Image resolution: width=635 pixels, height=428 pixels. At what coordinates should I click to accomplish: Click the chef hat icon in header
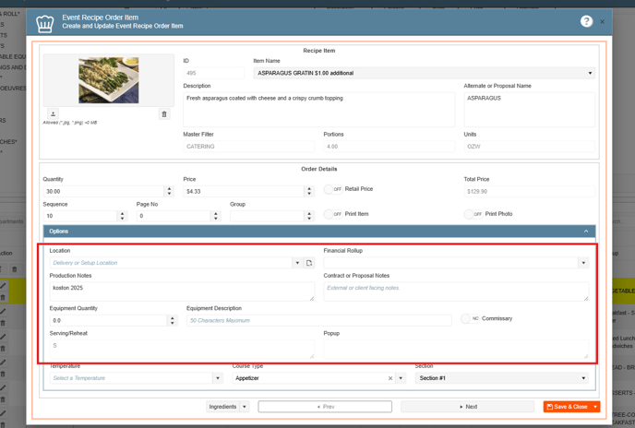44,23
